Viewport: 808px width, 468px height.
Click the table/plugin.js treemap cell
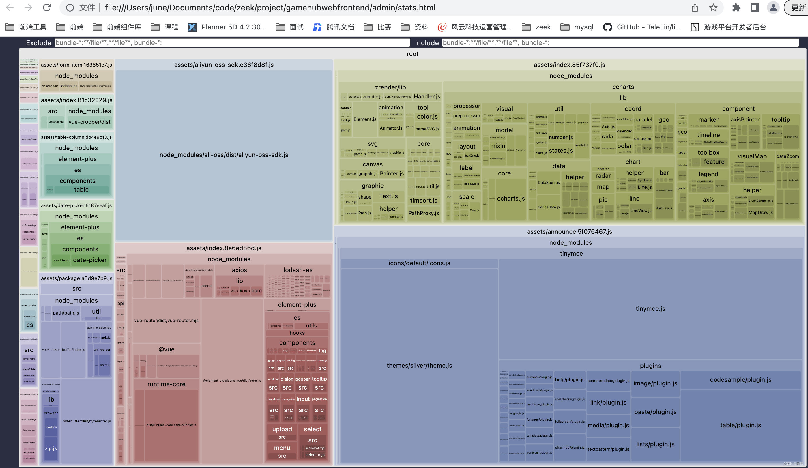coord(740,425)
